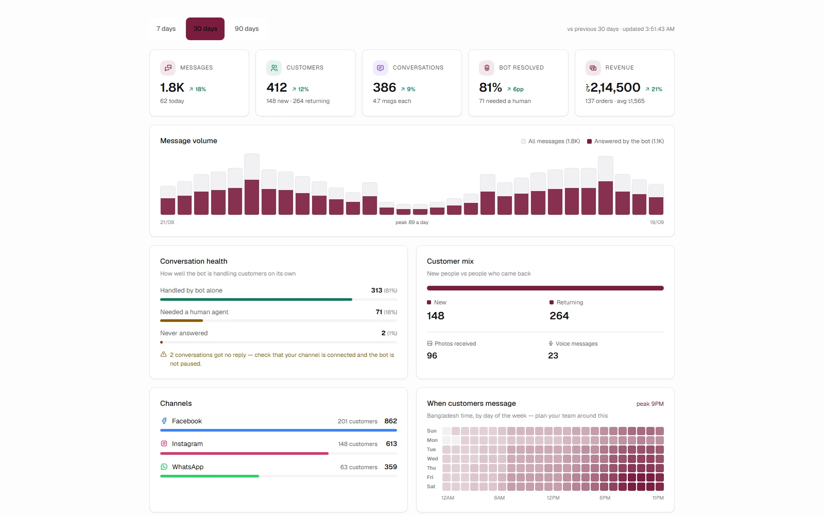824x515 pixels.
Task: Click the 'peak 9PM' label
Action: pos(650,404)
